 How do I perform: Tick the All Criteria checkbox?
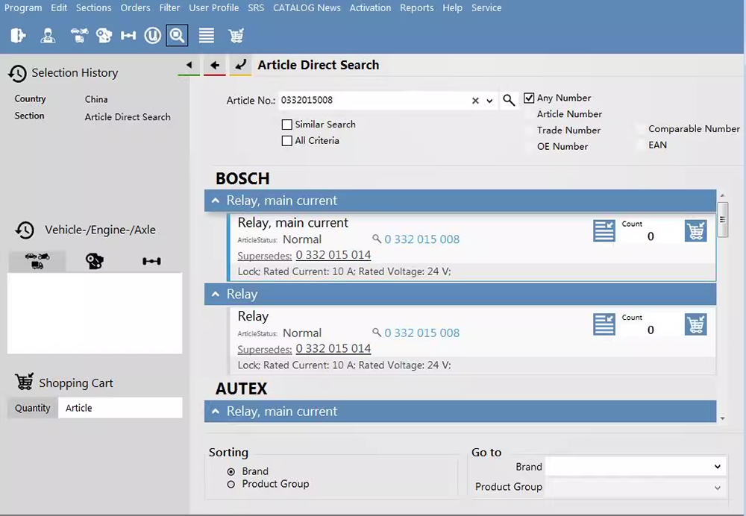coord(287,141)
